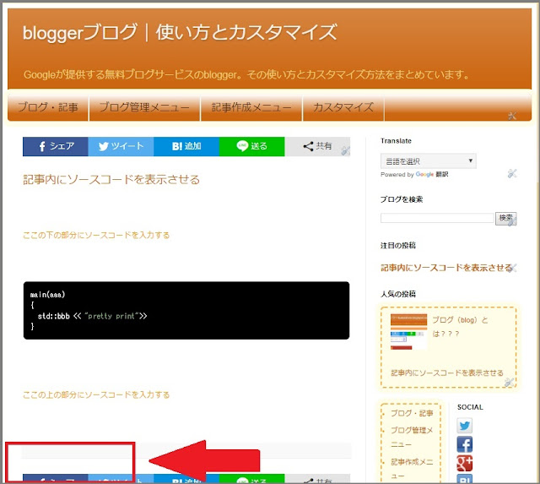
Task: Click the wrench edit icon beside share buttons
Action: point(346,150)
